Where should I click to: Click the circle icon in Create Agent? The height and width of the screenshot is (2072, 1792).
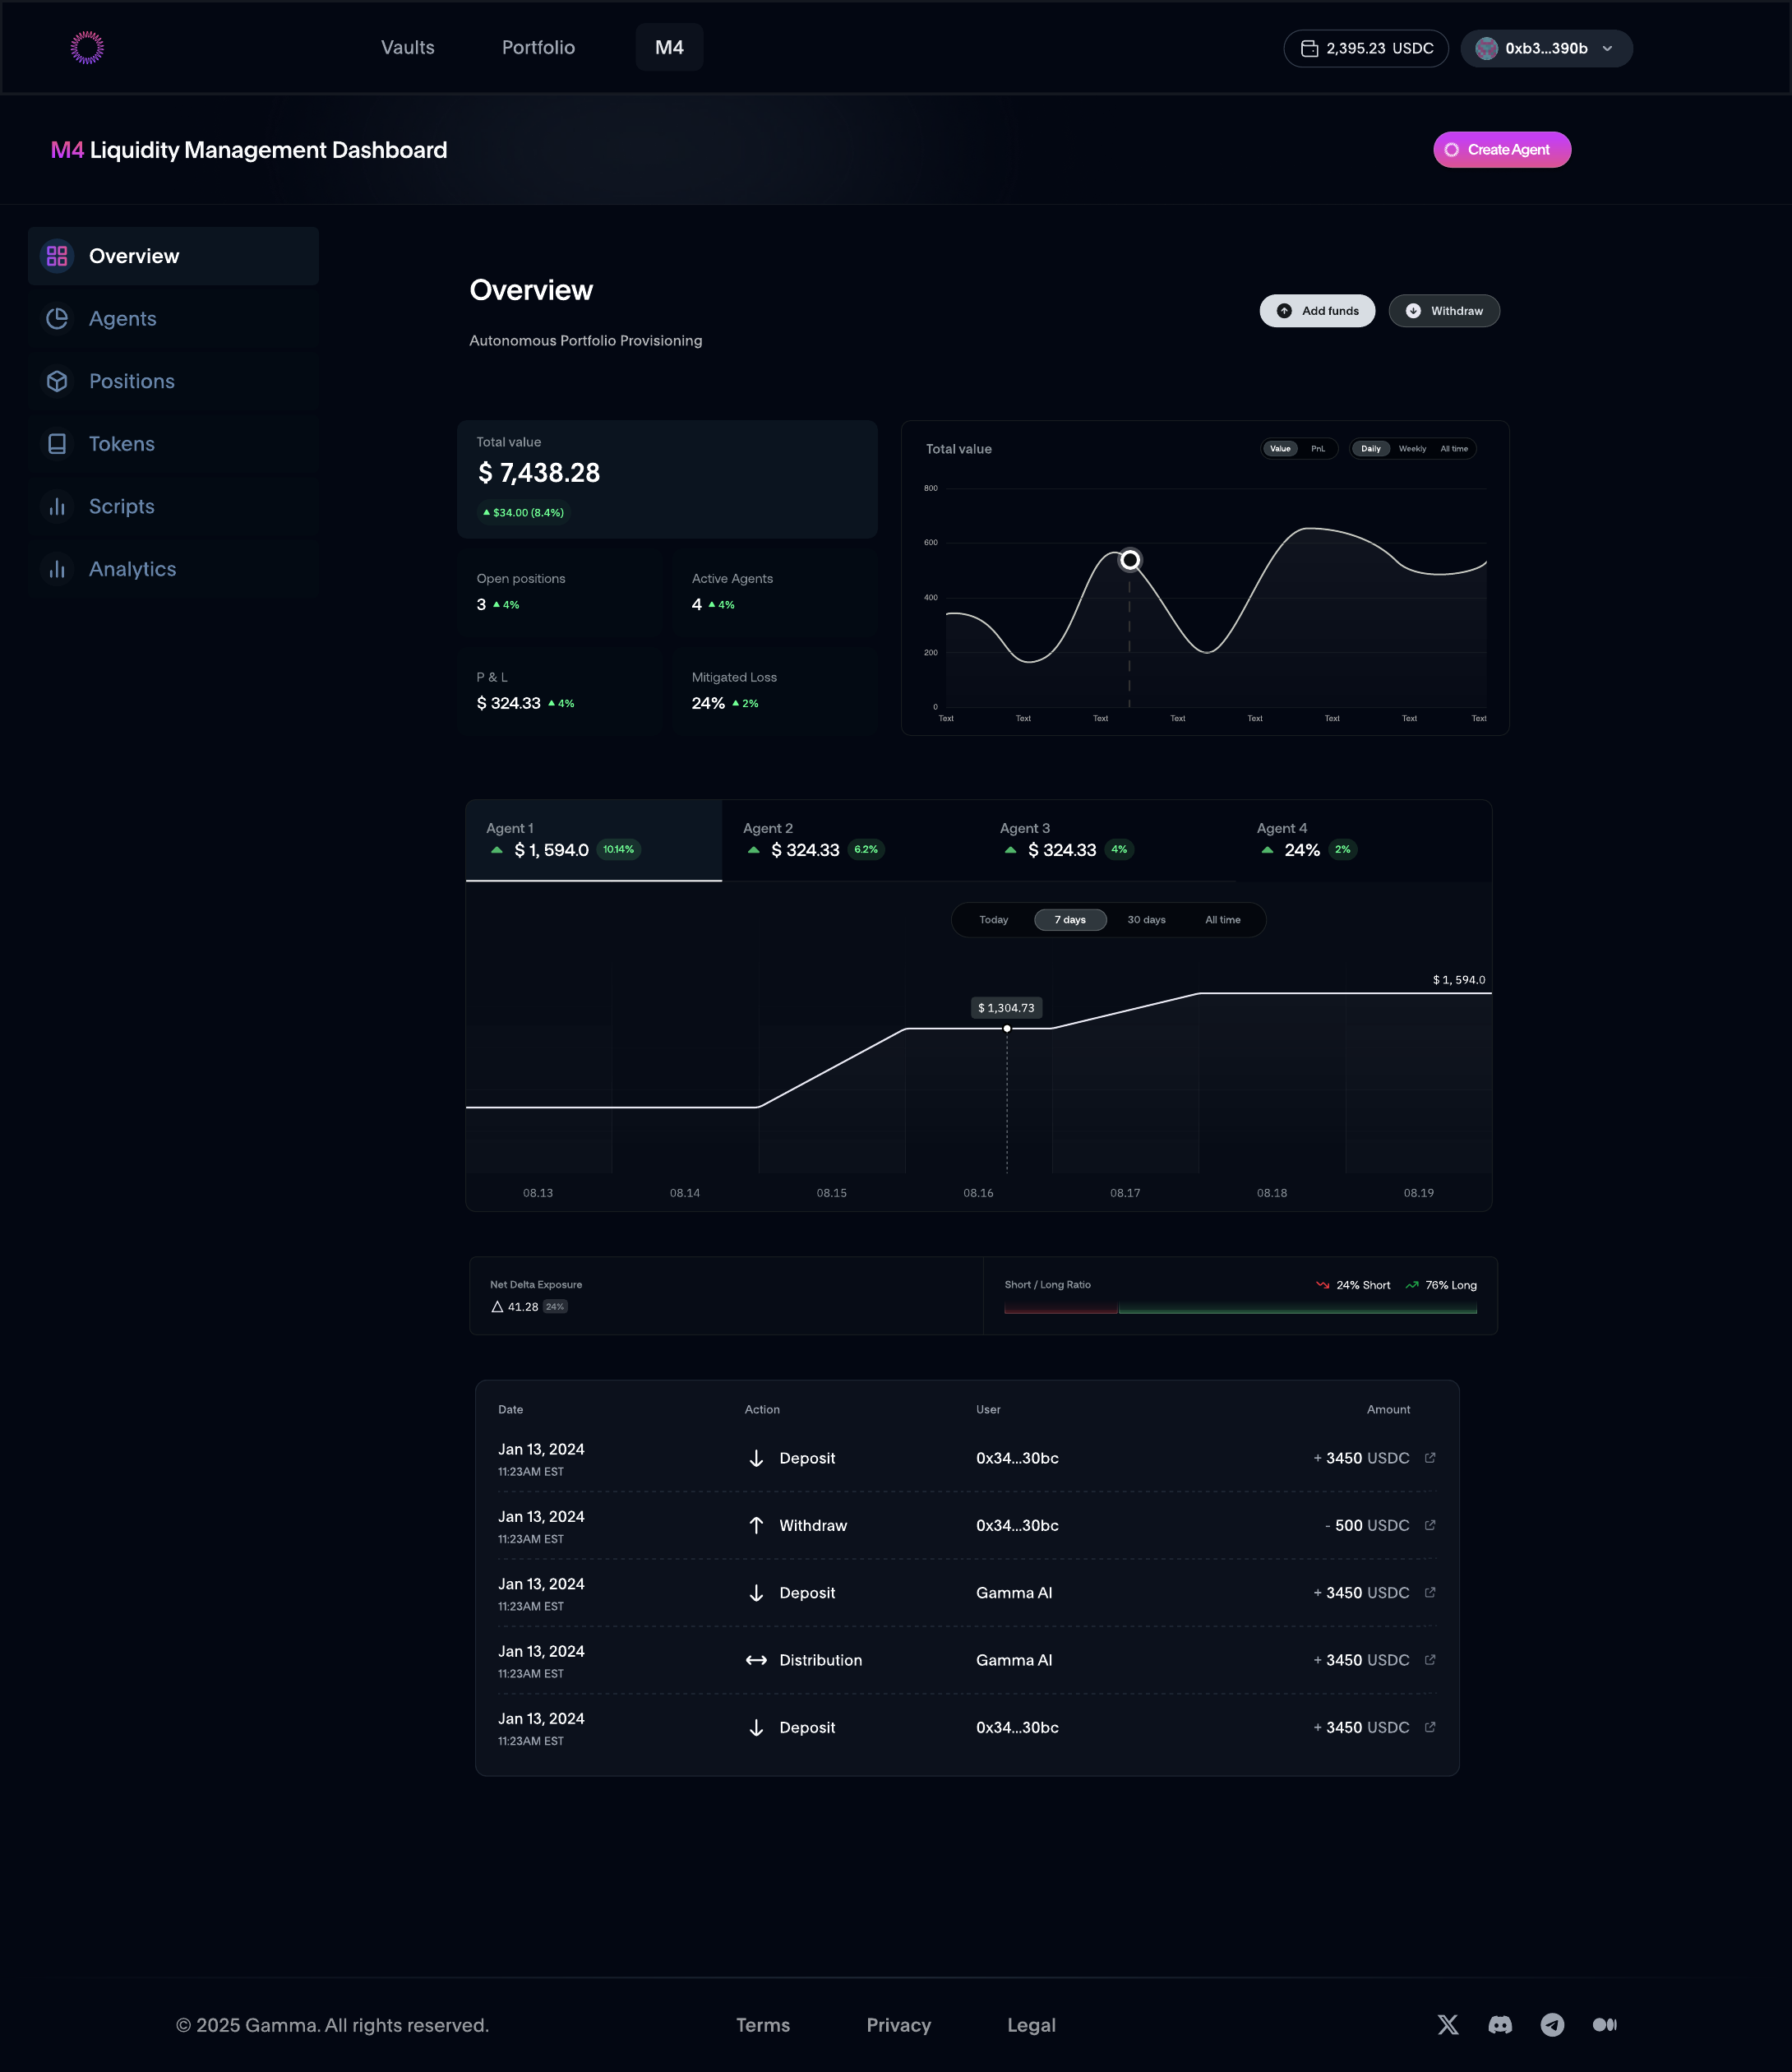[x=1451, y=150]
